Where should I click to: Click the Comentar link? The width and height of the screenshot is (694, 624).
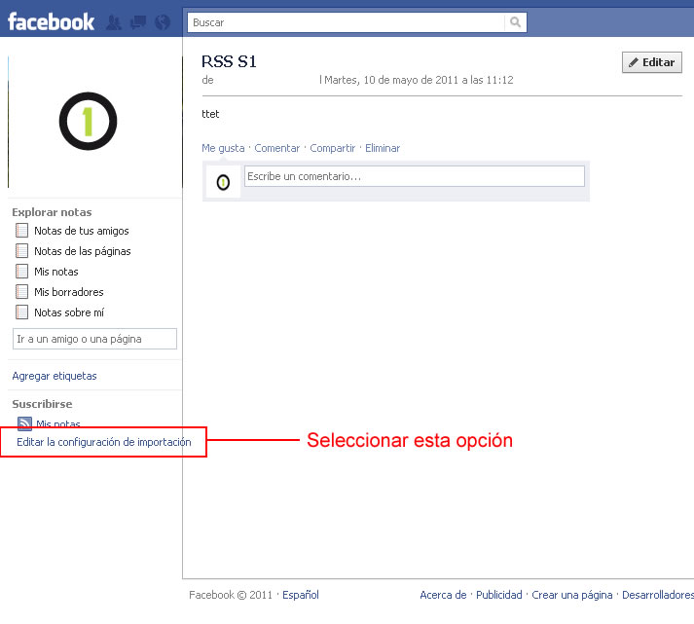click(x=277, y=148)
